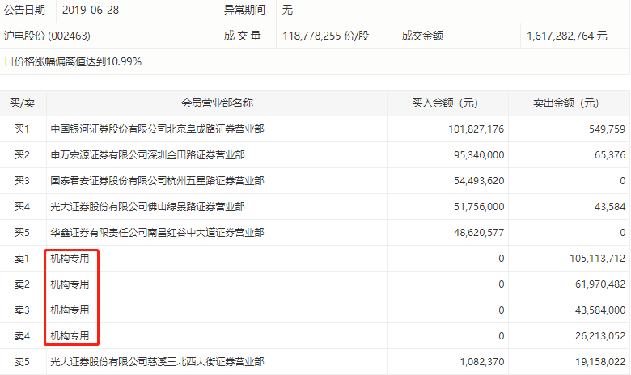Screen dimensions: 631x375
Task: Click the 成交量 value 118,778,255 份/股
Action: 326,36
